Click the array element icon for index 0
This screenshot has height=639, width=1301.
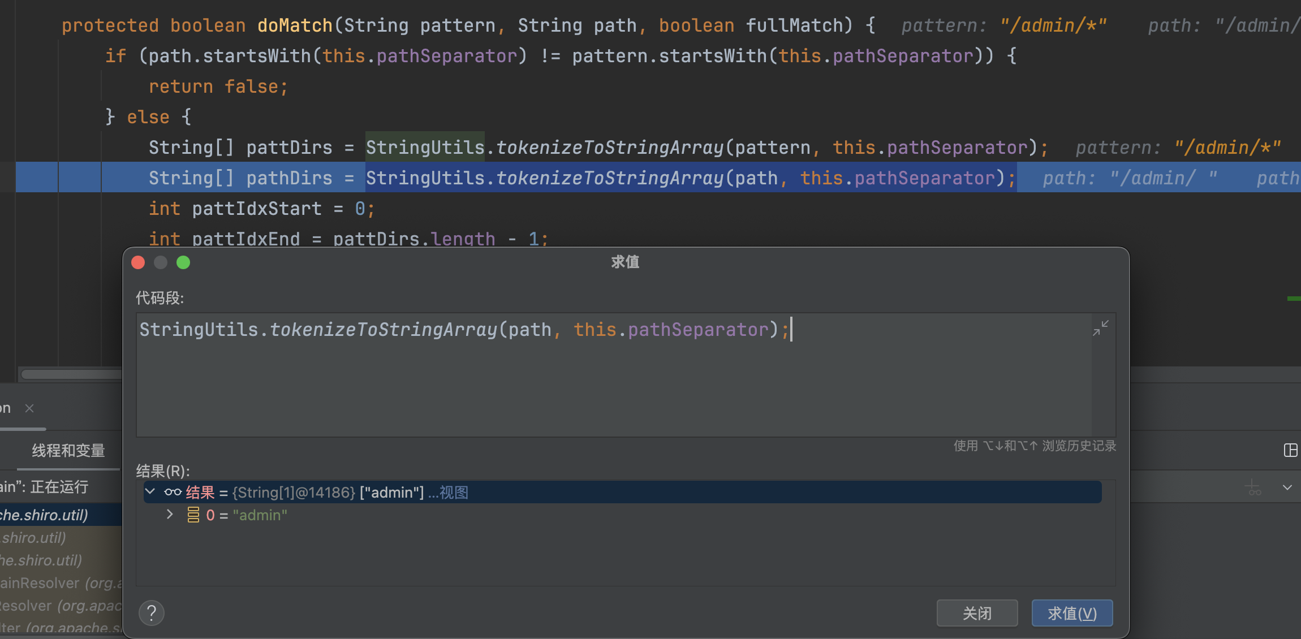tap(193, 515)
